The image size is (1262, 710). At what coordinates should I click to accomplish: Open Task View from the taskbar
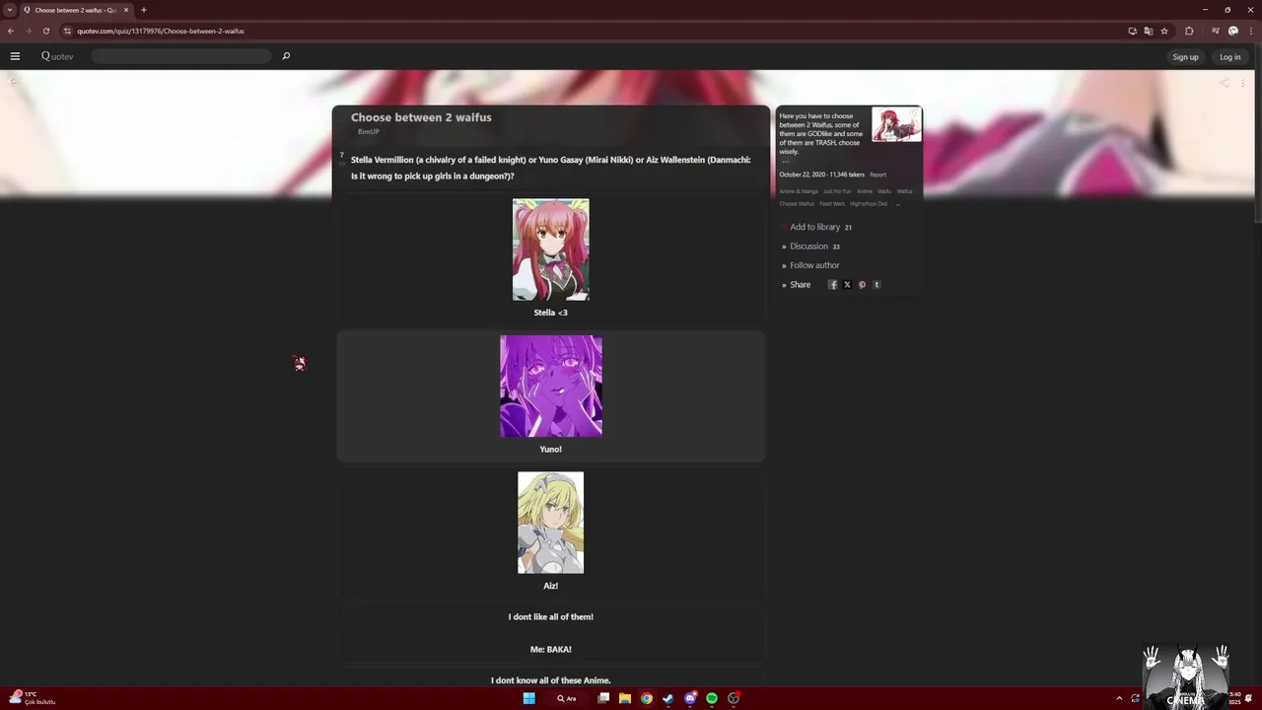tap(603, 698)
